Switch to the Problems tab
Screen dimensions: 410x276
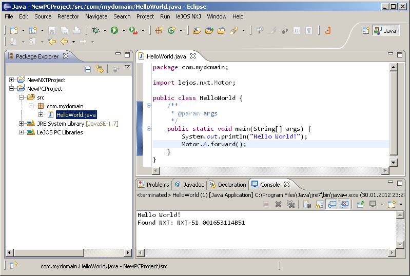(x=154, y=185)
